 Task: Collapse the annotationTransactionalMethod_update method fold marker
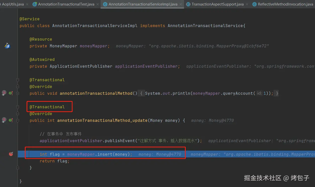click(x=18, y=120)
